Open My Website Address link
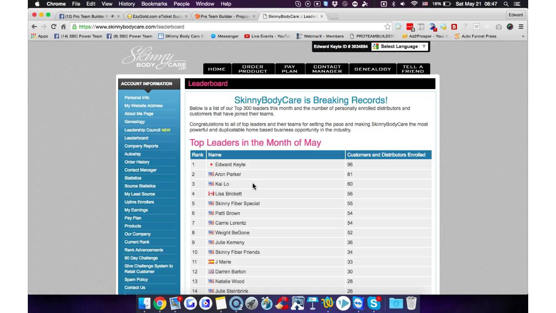The image size is (556, 313). (144, 106)
